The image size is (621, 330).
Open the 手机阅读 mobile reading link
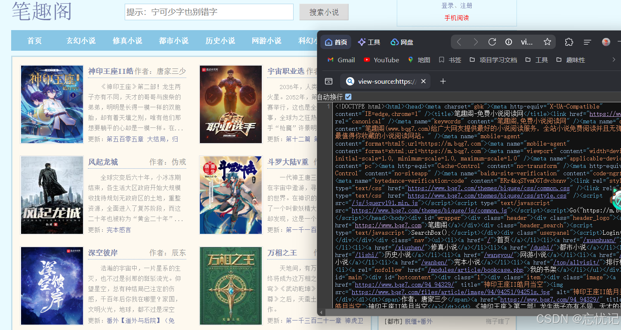click(x=457, y=18)
